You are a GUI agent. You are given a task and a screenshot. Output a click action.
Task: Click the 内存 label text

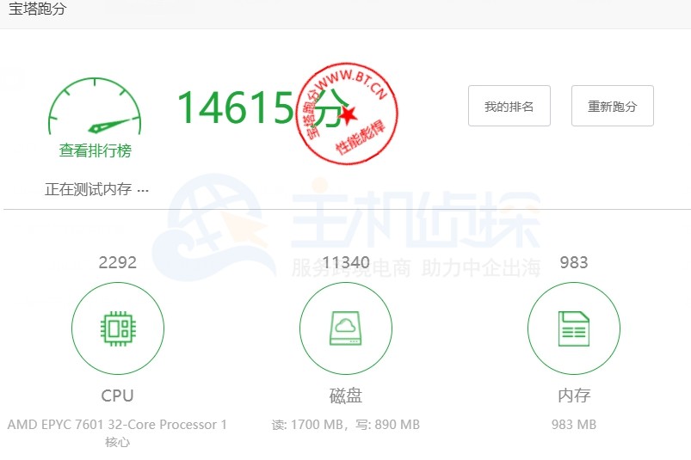[x=574, y=396]
